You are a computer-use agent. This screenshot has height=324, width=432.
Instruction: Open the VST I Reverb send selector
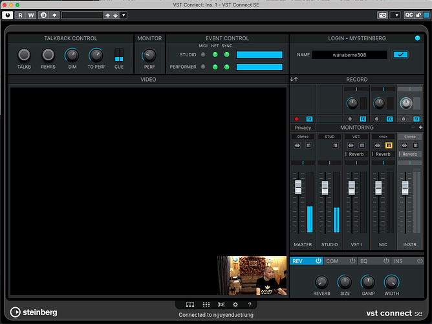pyautogui.click(x=356, y=154)
